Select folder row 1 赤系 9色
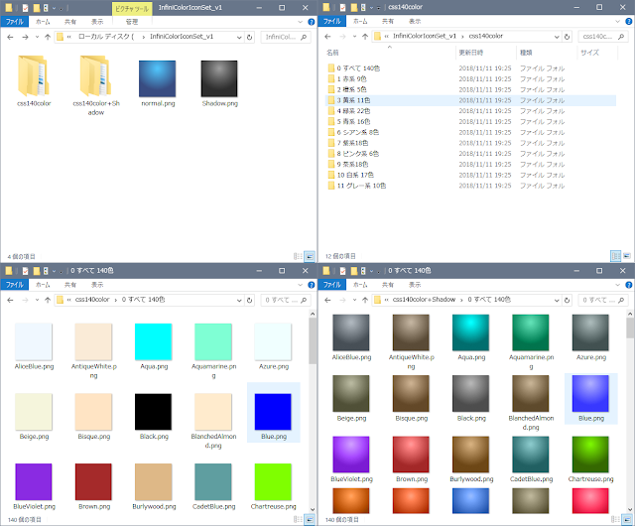Image resolution: width=635 pixels, height=526 pixels. [471, 78]
